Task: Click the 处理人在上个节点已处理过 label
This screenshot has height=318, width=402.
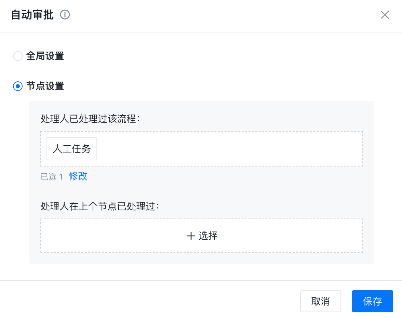Action: coord(100,207)
